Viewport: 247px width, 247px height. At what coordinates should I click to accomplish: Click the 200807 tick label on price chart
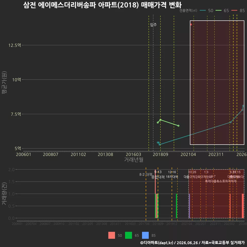pyautogui.click(x=51, y=154)
